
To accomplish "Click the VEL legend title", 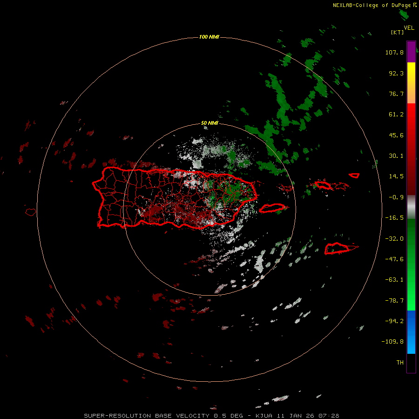I will [409, 28].
